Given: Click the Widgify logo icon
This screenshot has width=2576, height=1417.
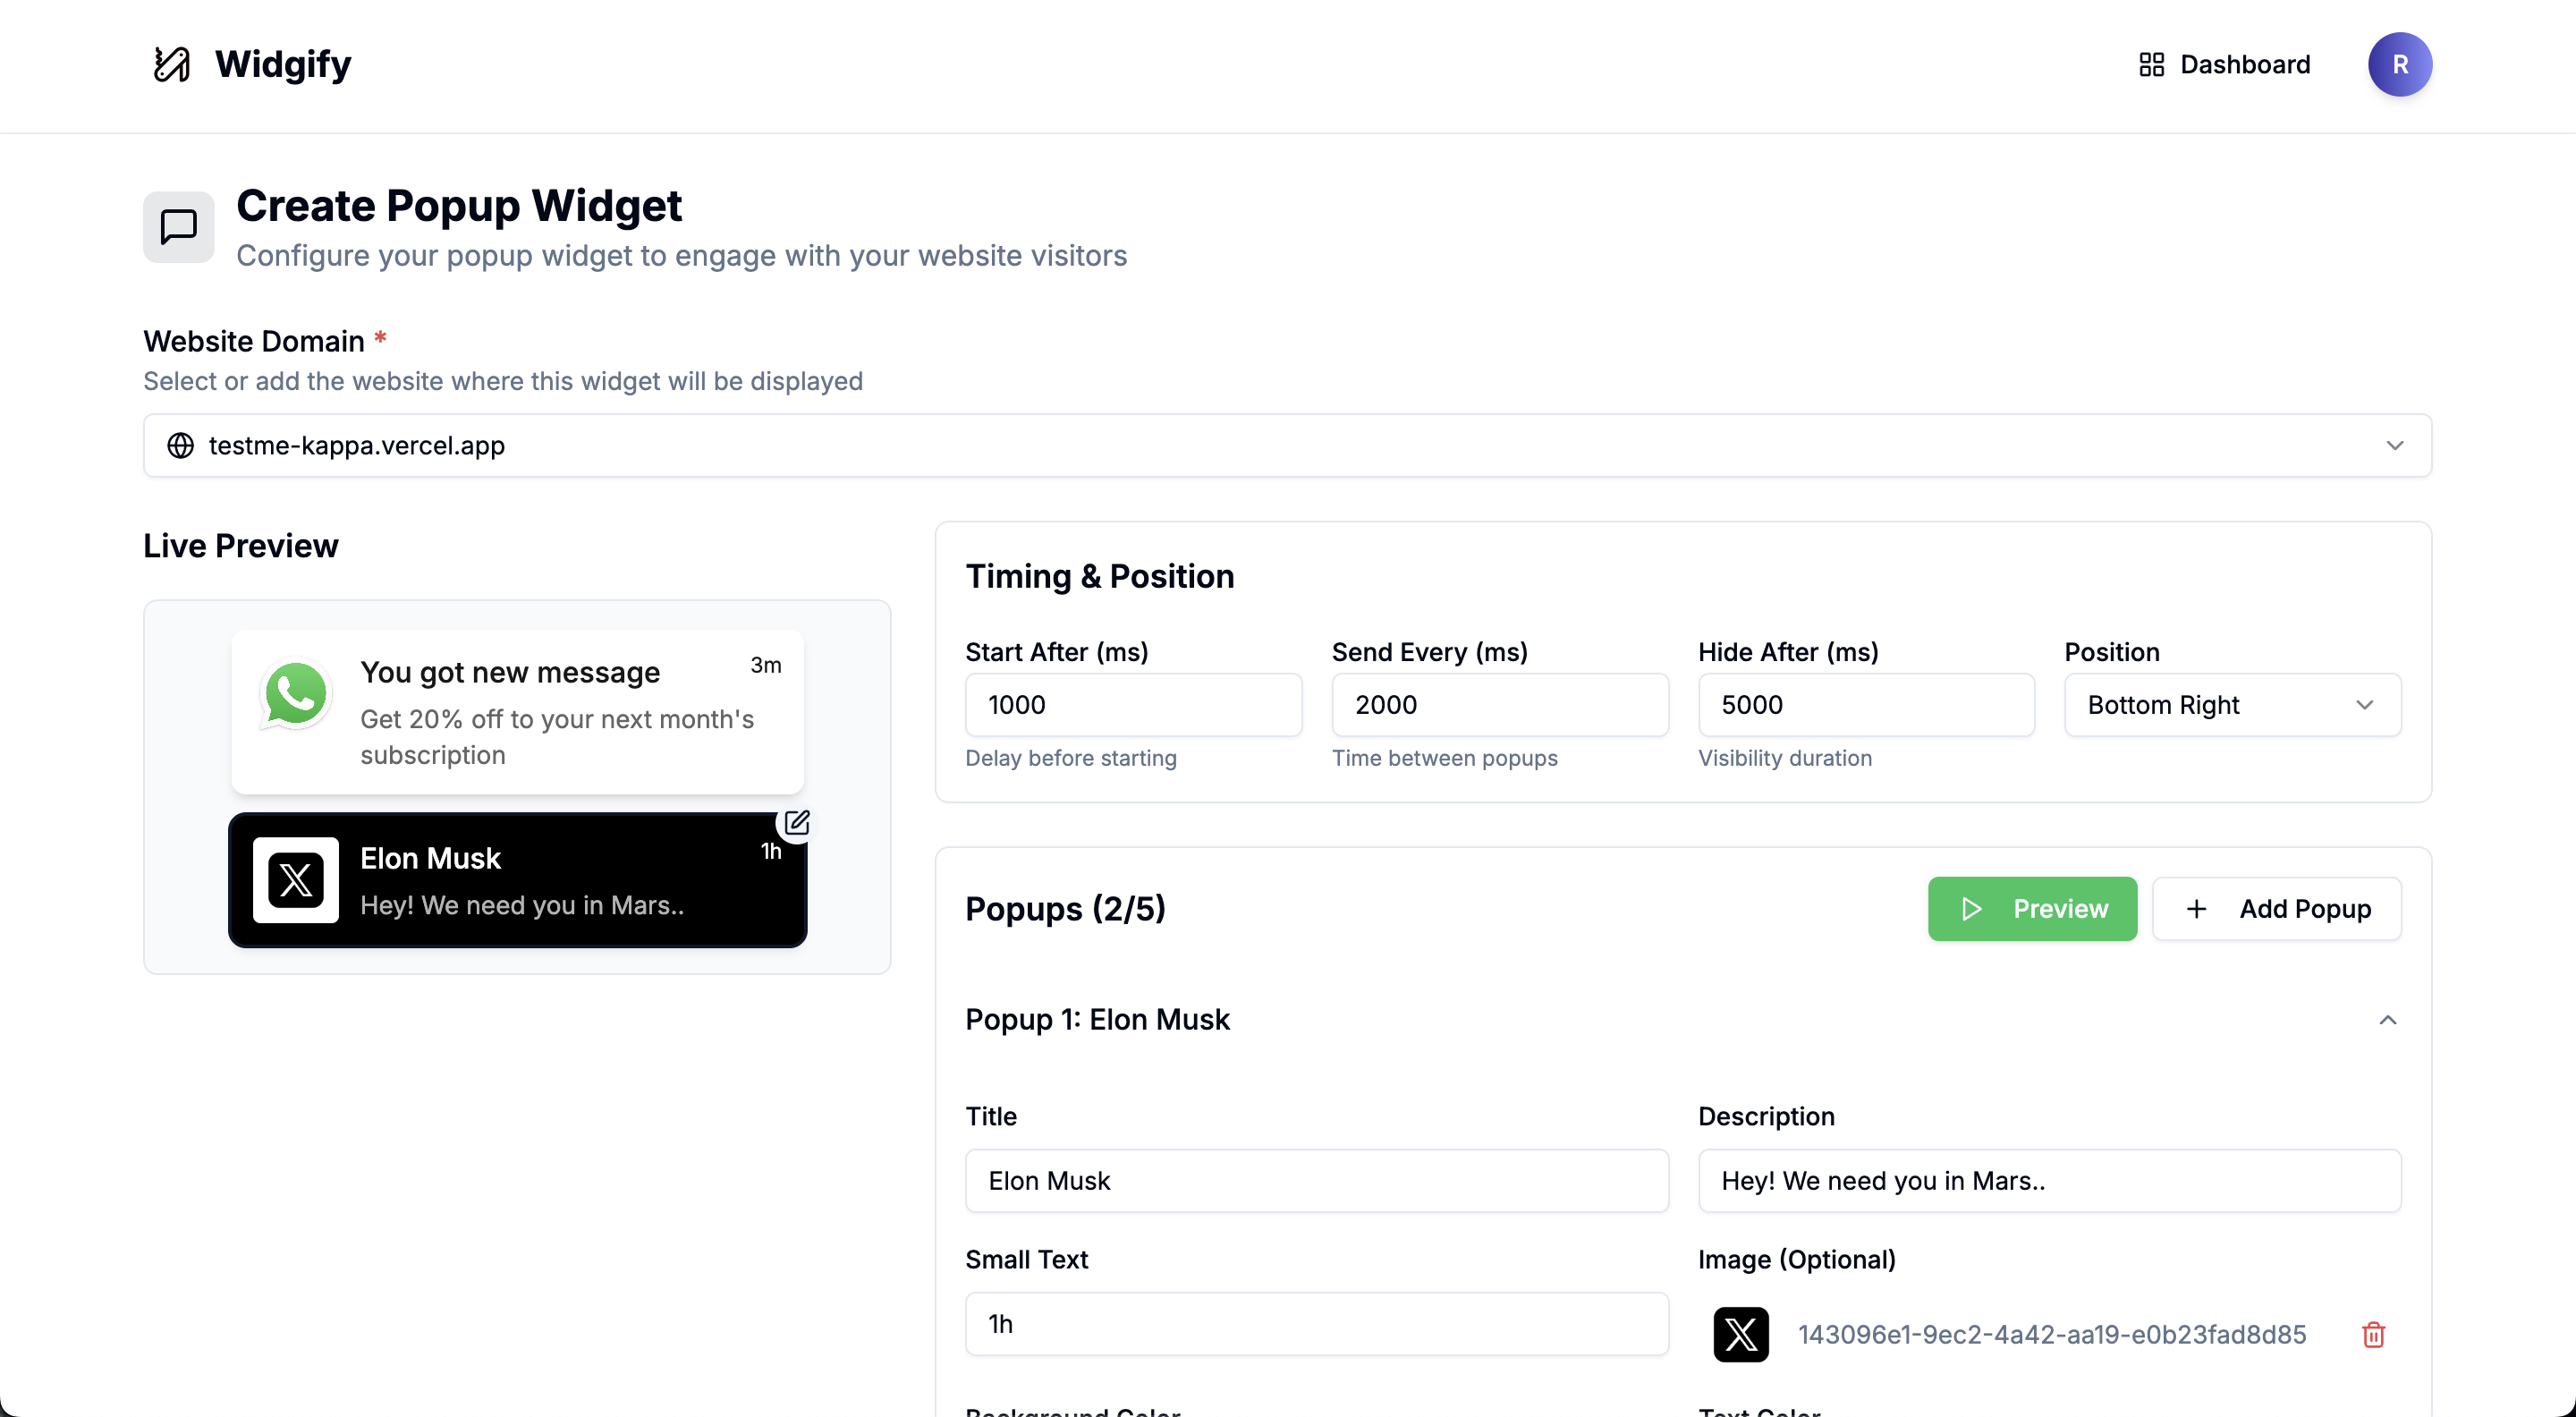Looking at the screenshot, I should coord(172,65).
